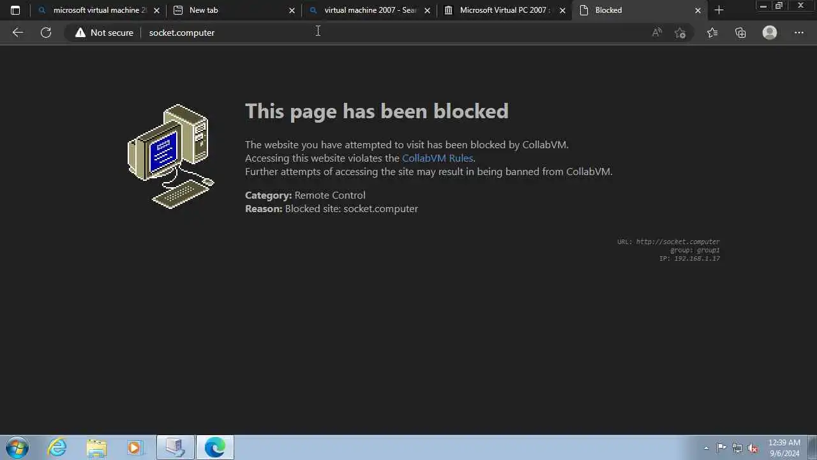Open the Favorites list icon
Viewport: 817px width, 460px height.
coord(712,33)
